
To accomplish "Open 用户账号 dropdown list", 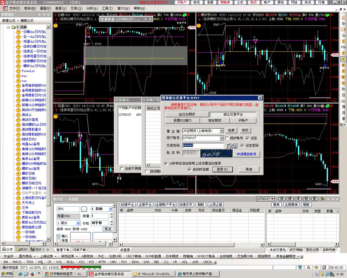I will coord(221,138).
